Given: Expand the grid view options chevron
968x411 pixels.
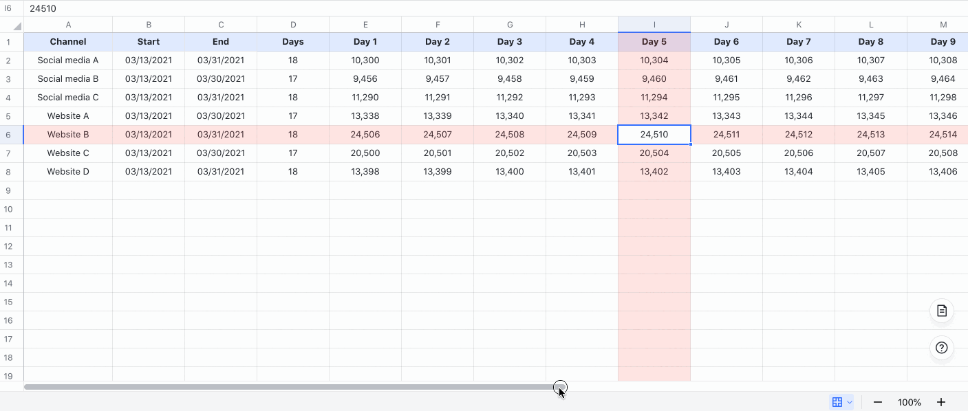Looking at the screenshot, I should tap(849, 401).
